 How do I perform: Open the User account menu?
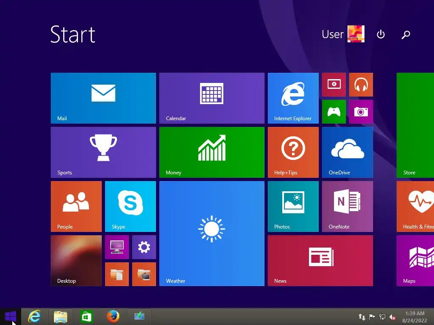tap(343, 34)
